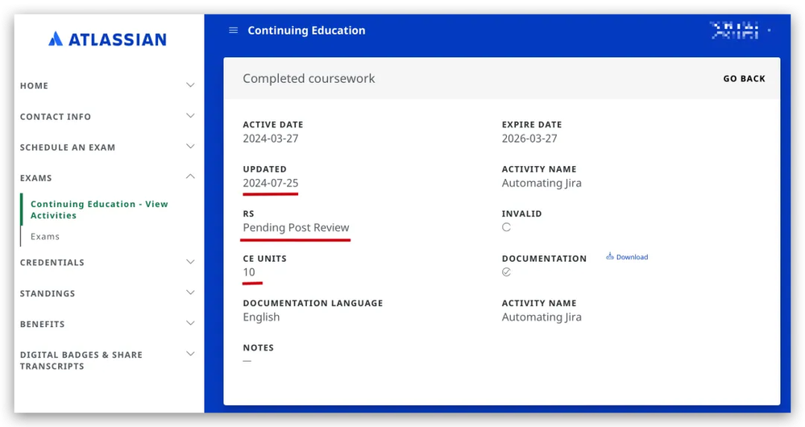Image resolution: width=805 pixels, height=427 pixels.
Task: Expand the Home chevron
Action: pos(190,85)
